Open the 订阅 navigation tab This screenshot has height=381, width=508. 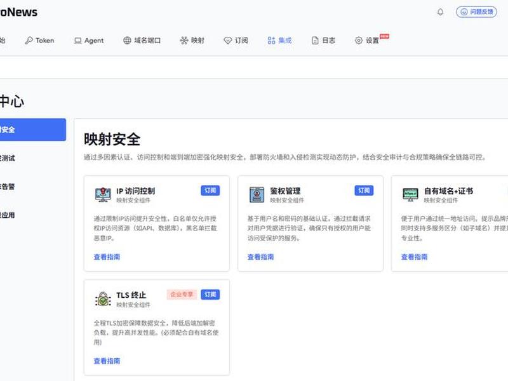tap(236, 41)
